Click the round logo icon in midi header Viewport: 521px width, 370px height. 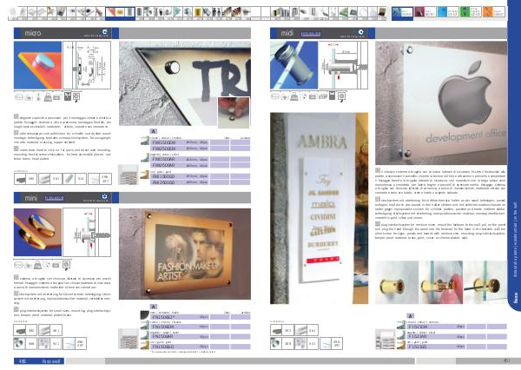(361, 32)
